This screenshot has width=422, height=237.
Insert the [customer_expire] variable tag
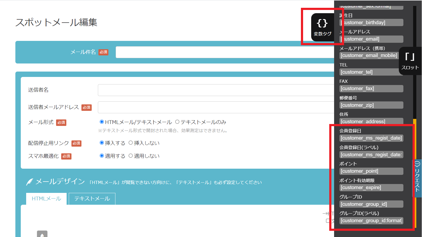(x=371, y=188)
